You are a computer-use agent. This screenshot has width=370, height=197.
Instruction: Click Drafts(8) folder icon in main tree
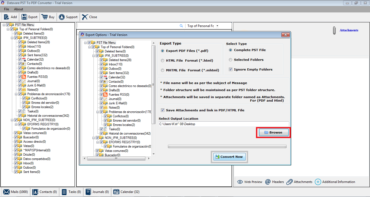coord(24,72)
